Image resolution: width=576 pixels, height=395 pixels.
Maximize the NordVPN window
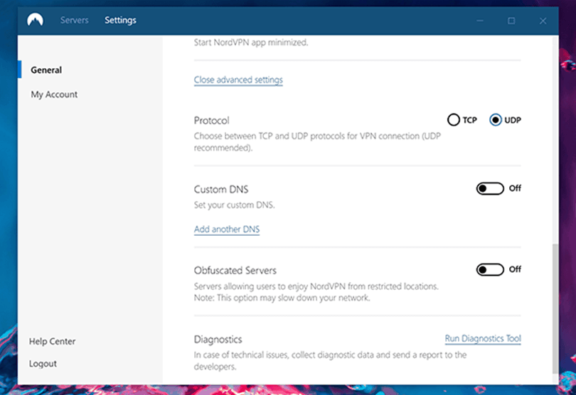coord(511,21)
